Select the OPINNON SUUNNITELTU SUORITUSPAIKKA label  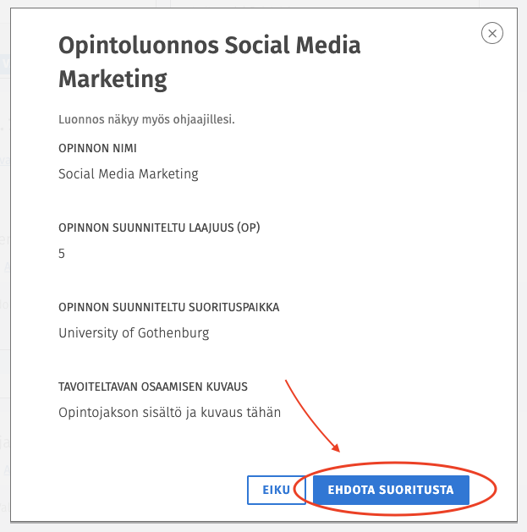pyautogui.click(x=168, y=307)
